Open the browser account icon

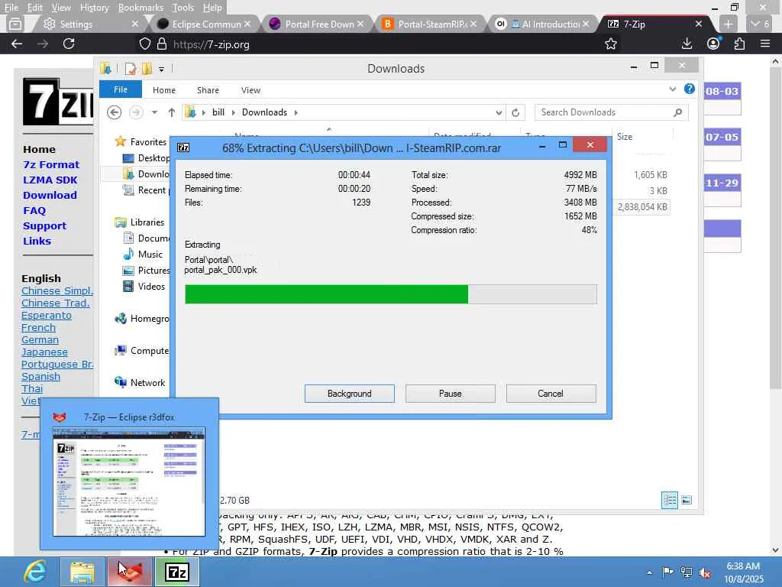tap(713, 44)
